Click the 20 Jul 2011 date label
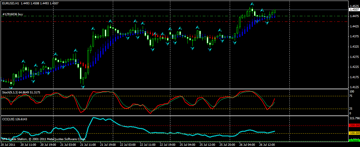Viewport: 360px width, 147px height. tap(8, 145)
